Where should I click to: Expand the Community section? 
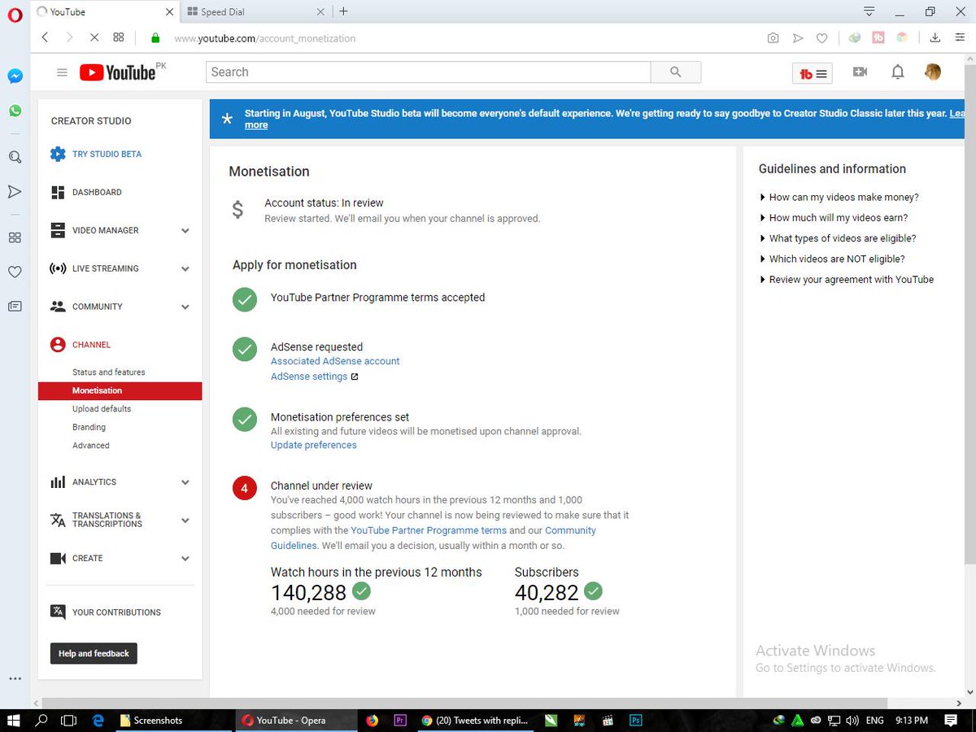click(x=185, y=307)
